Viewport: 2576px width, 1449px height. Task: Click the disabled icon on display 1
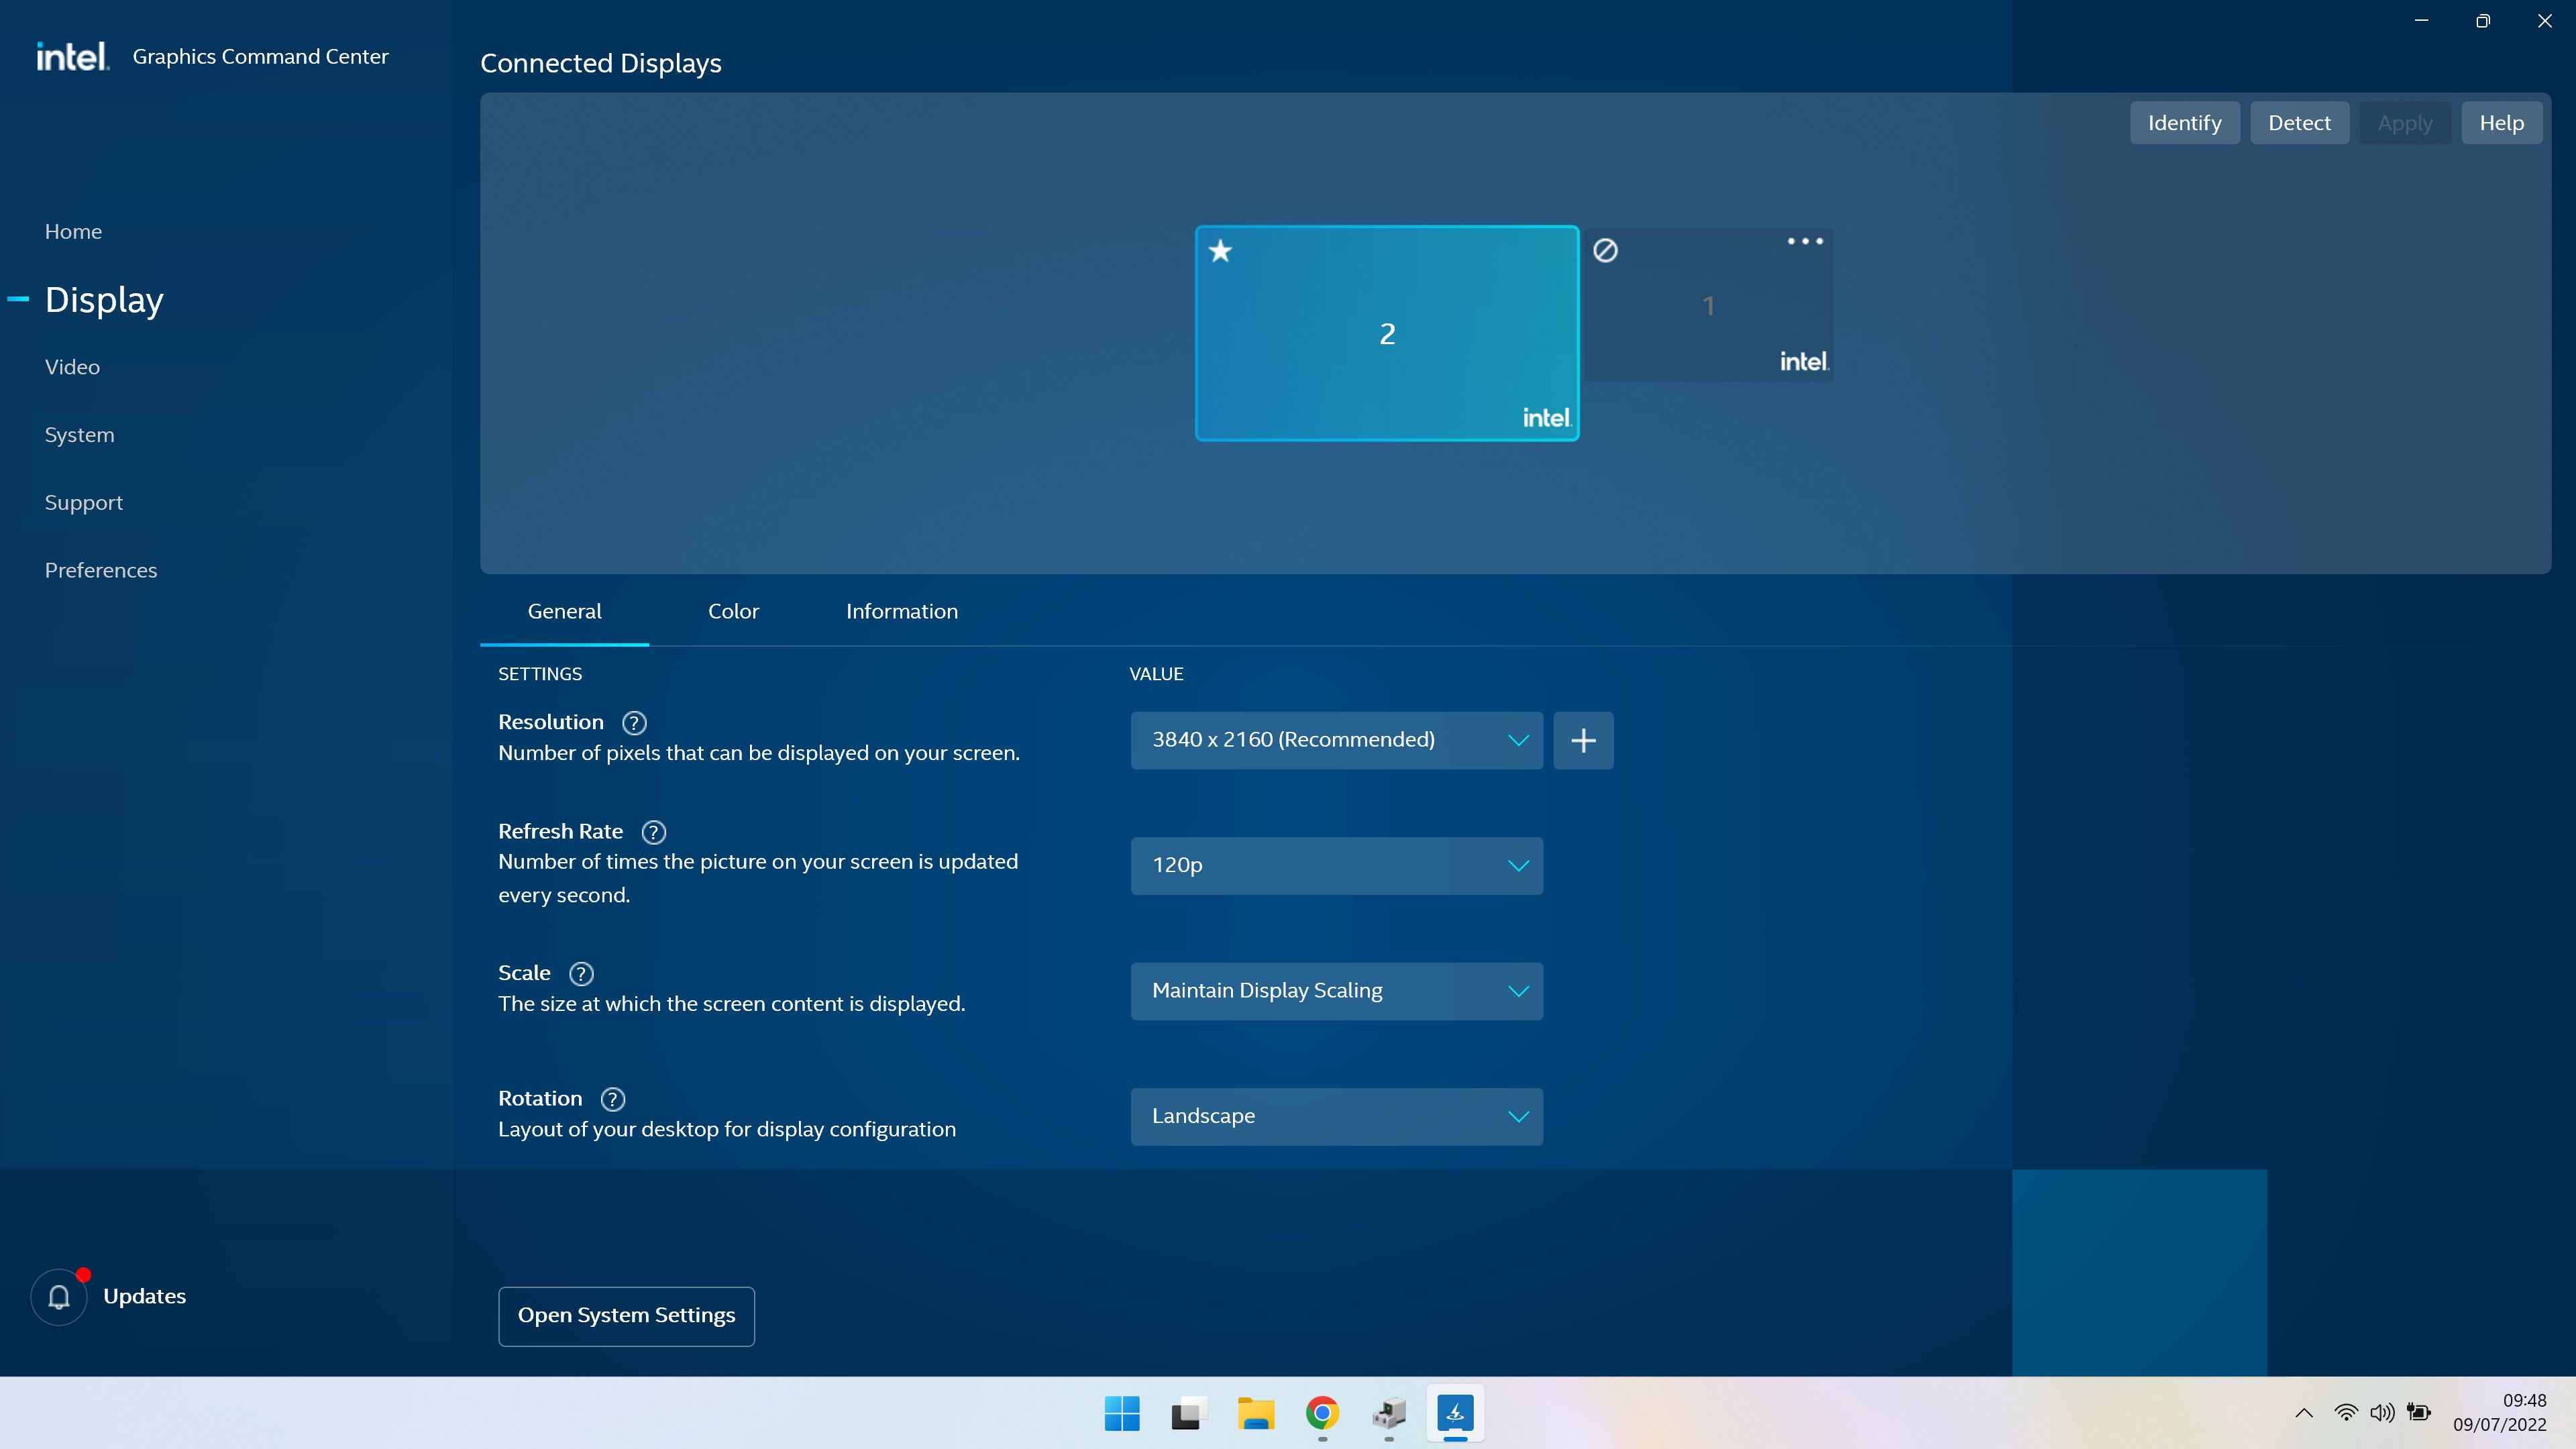[1605, 250]
